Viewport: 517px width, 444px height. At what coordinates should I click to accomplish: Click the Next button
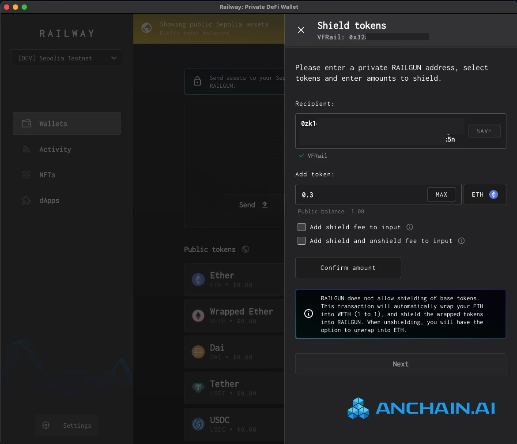click(x=400, y=364)
